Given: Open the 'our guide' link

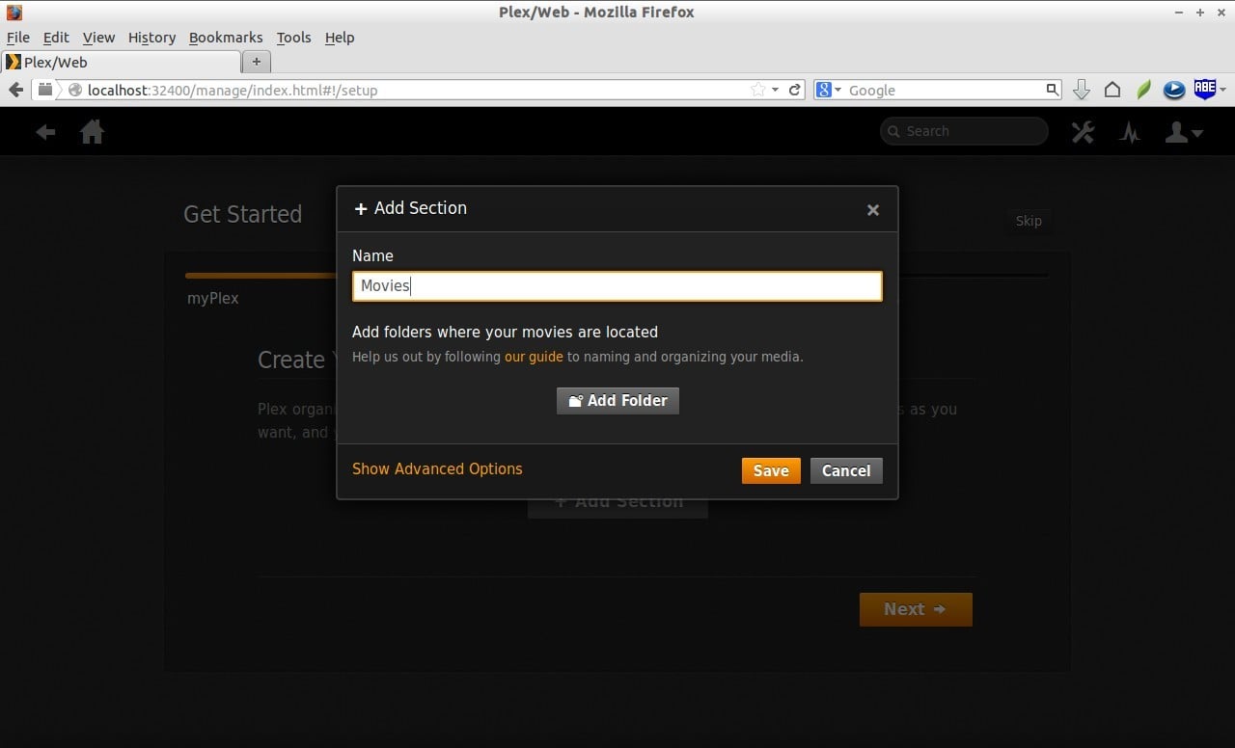Looking at the screenshot, I should 534,357.
